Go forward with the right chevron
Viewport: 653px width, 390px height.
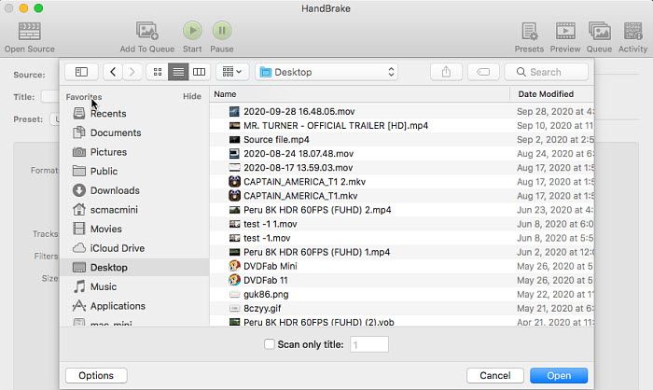coord(132,72)
